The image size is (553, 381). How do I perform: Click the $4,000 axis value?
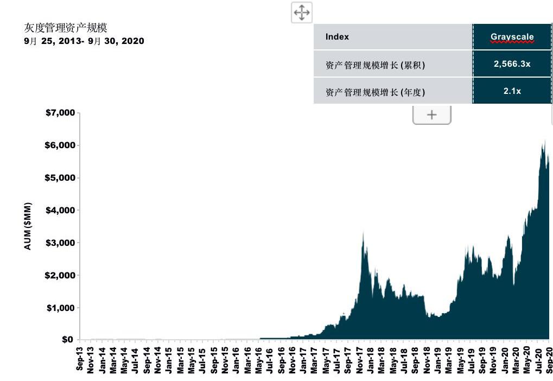point(60,210)
